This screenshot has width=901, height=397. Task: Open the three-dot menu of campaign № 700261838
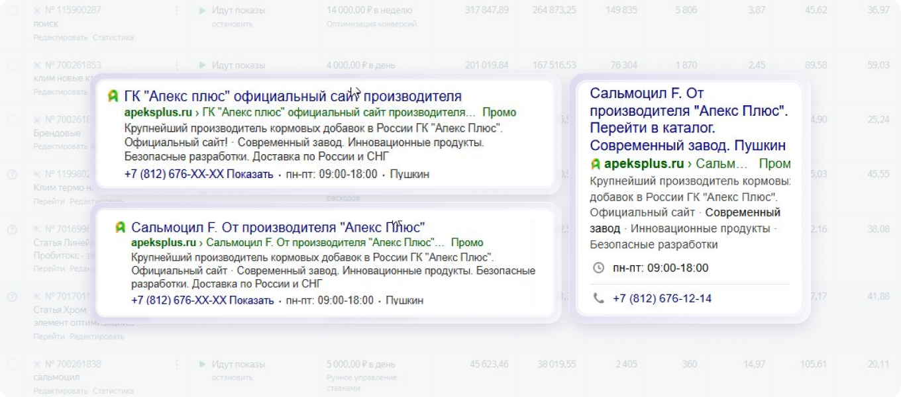pos(176,364)
